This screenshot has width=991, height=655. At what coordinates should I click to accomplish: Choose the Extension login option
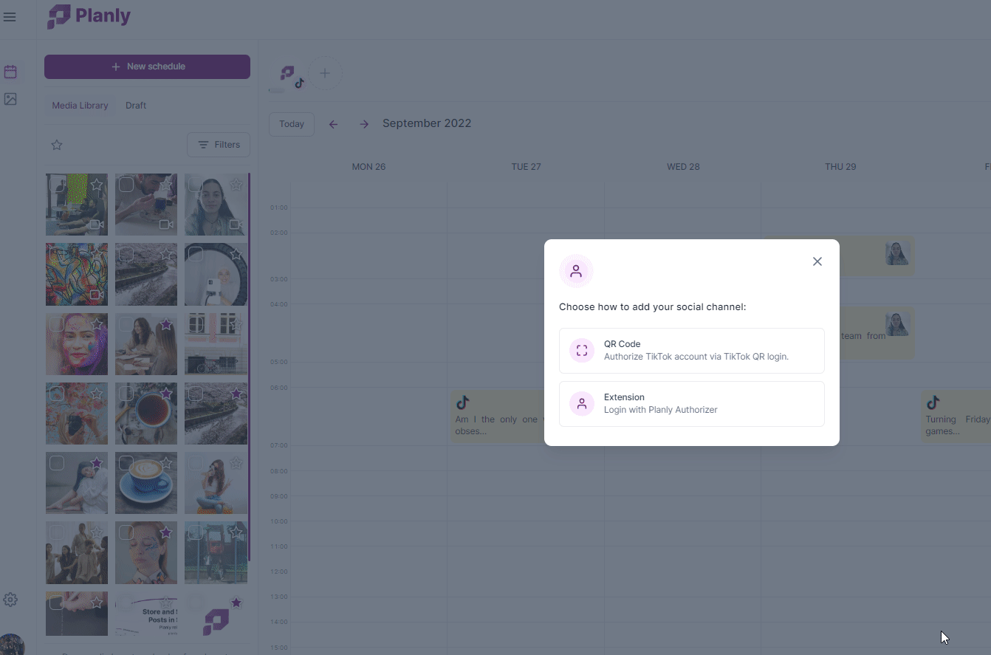click(x=691, y=404)
